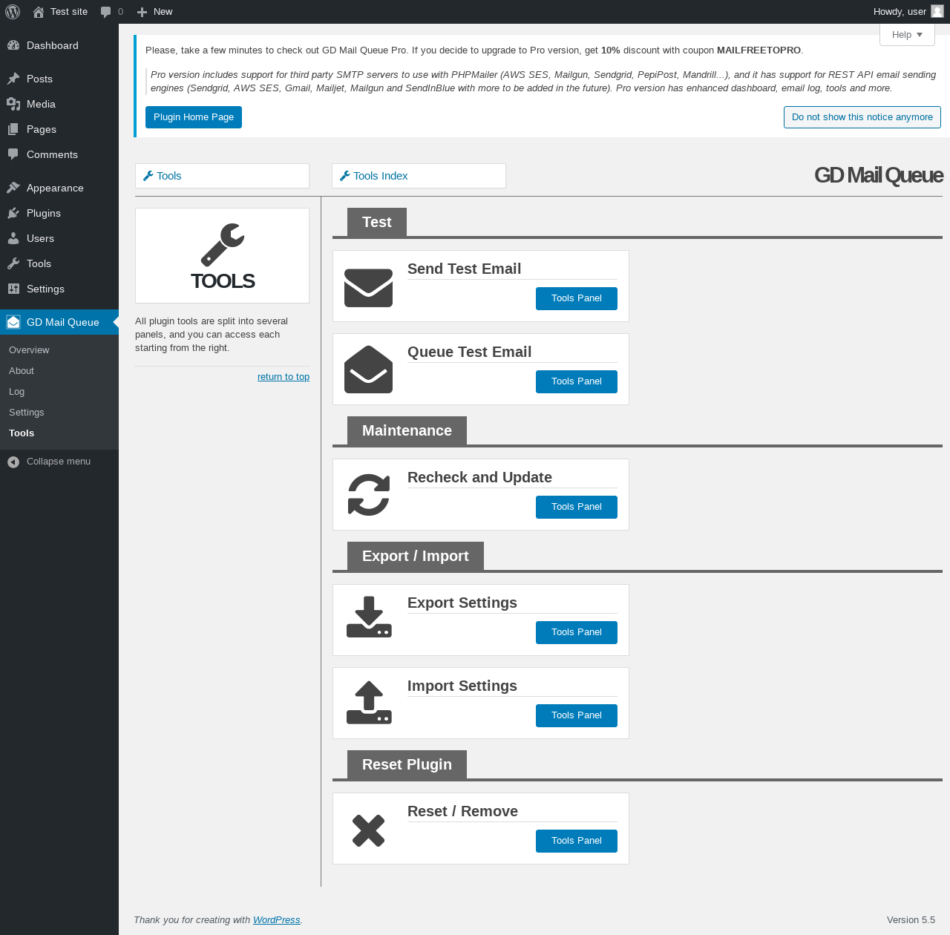Click the Collapse menu arrow icon

(13, 462)
